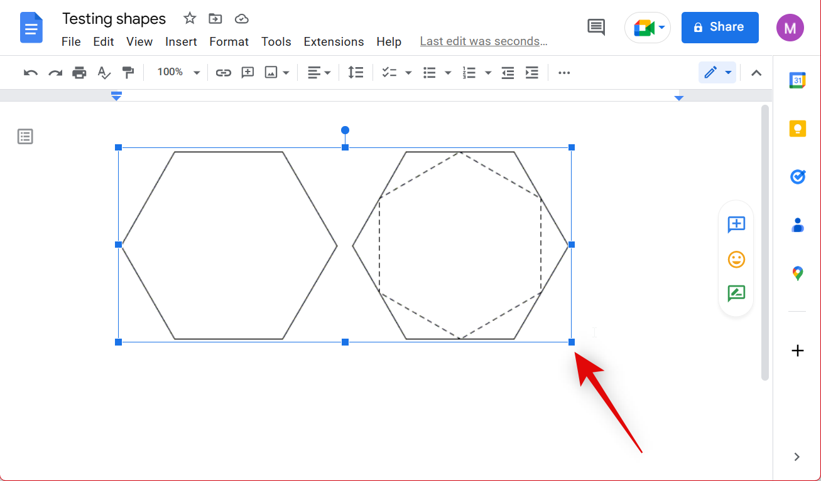Open the editing mode dropdown
Screen dimensions: 821x481
717,73
